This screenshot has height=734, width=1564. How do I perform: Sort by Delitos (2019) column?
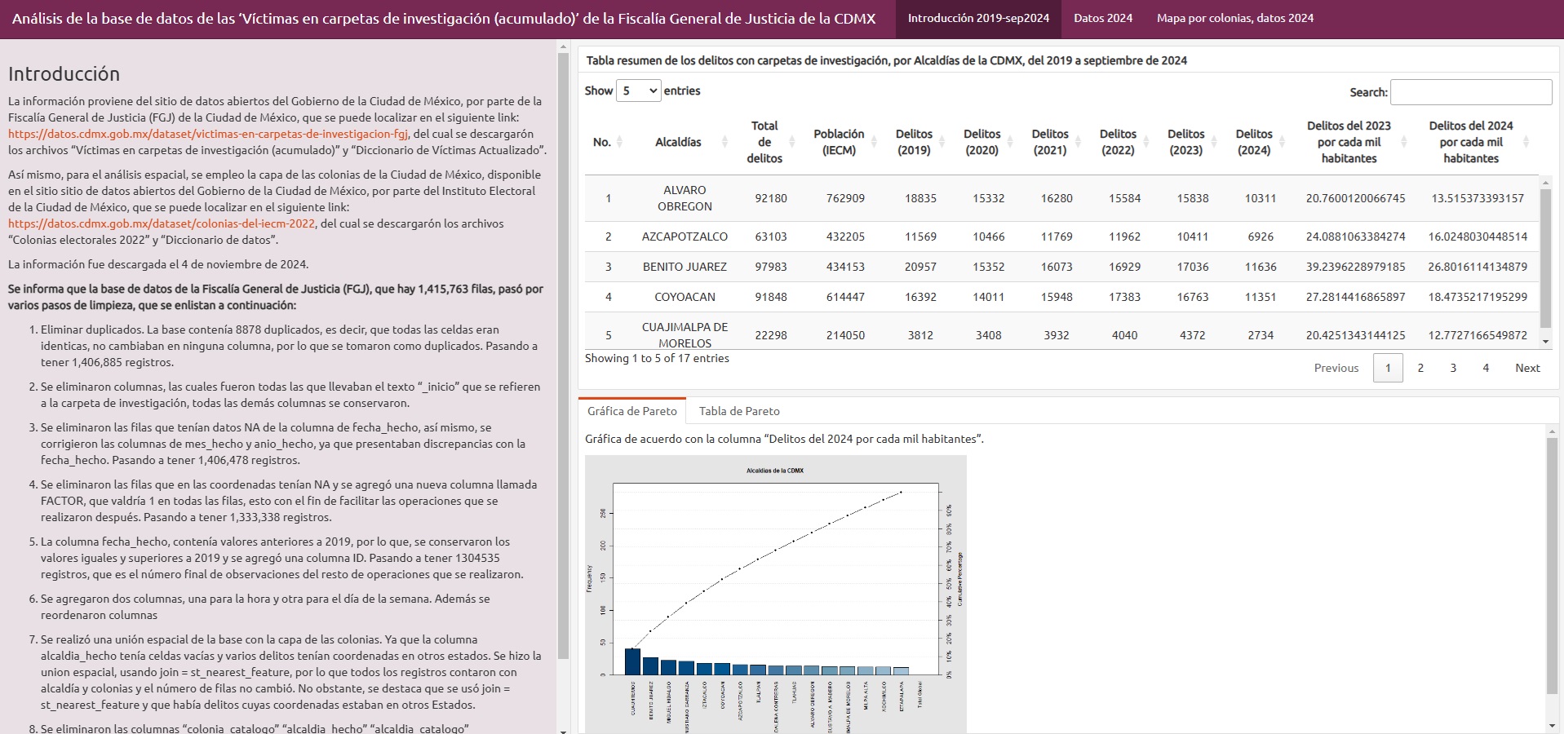point(920,142)
